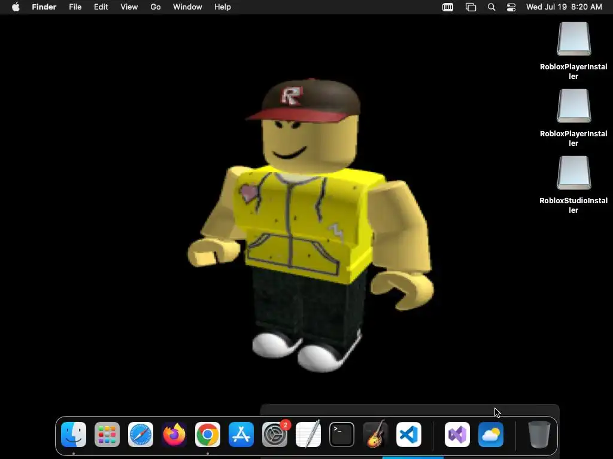Screen dimensions: 613x459
Task: Open Terminal from the Dock
Action: pos(342,434)
